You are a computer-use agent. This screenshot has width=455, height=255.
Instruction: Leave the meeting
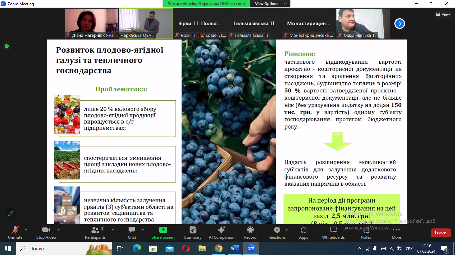click(x=441, y=233)
